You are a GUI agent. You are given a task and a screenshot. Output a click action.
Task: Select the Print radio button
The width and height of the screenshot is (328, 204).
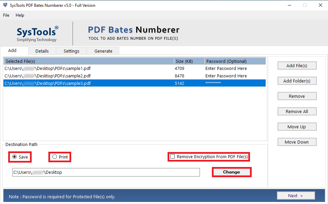(x=54, y=157)
